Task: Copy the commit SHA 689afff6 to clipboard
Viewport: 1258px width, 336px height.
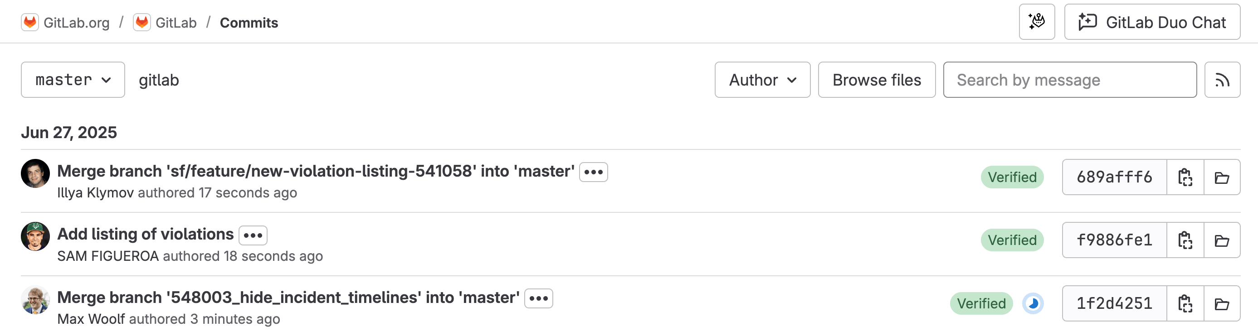Action: 1186,177
